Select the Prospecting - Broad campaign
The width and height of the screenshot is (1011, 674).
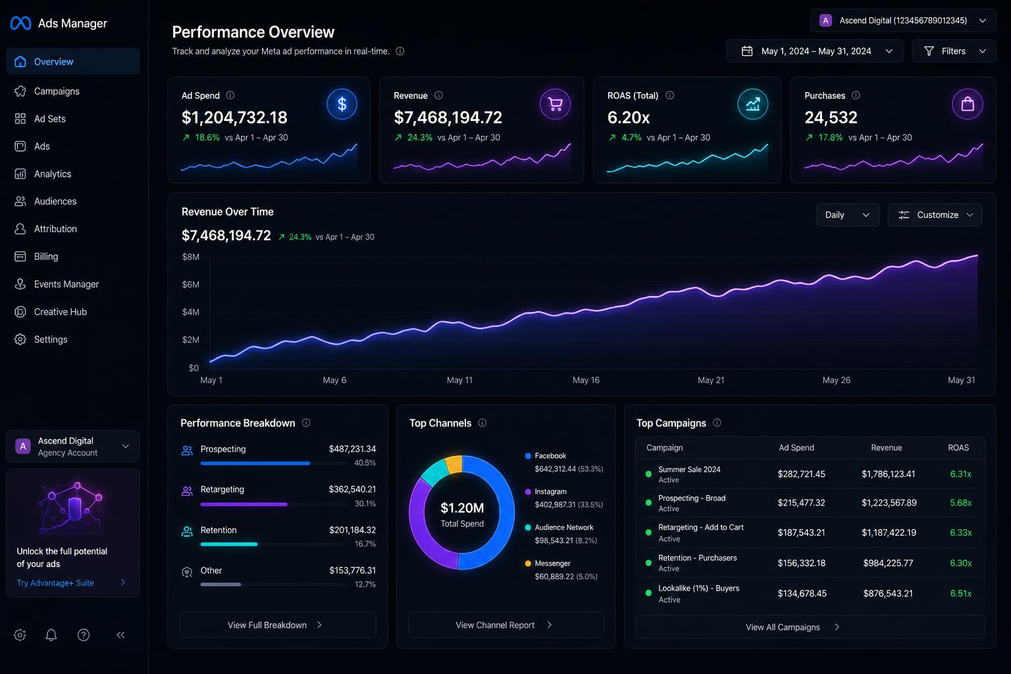click(x=810, y=503)
